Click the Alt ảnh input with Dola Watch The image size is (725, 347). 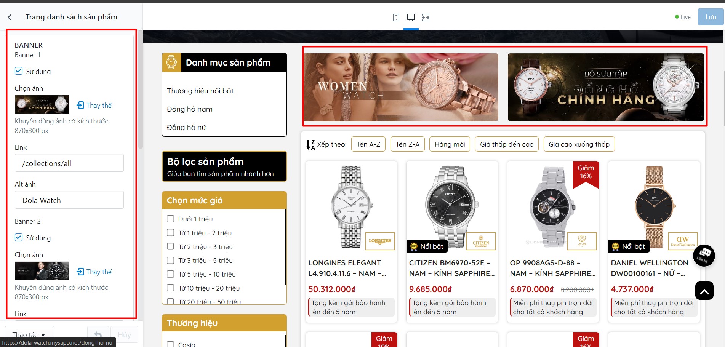tap(69, 200)
